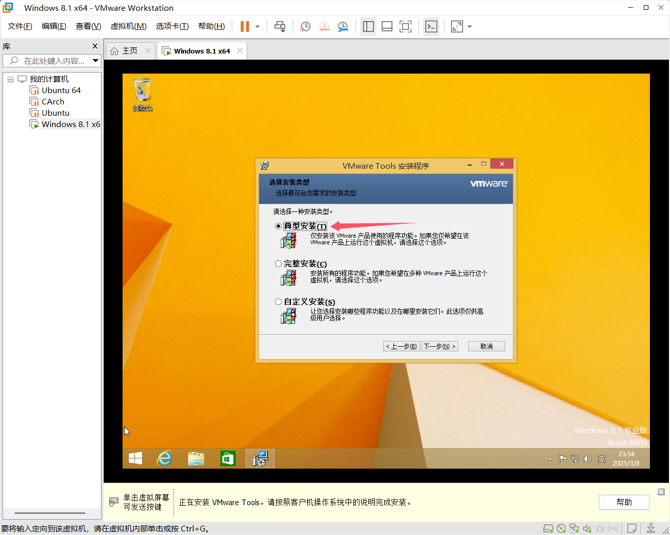Take a snapshot of the virtual machine
The width and height of the screenshot is (670, 535).
click(305, 27)
